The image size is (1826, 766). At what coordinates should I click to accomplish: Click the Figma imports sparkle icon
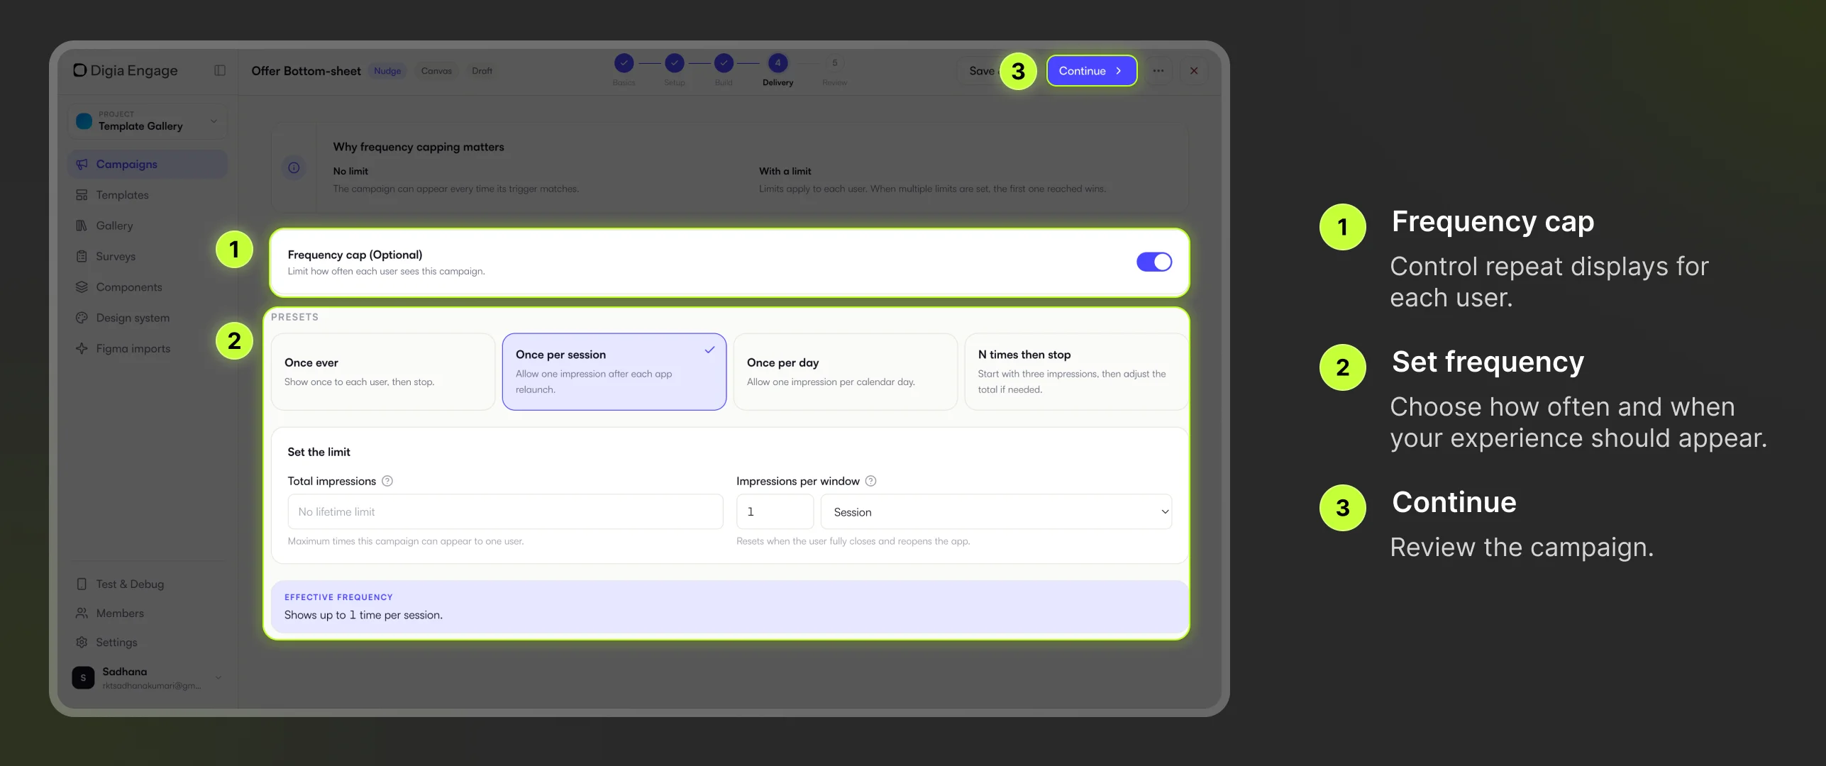click(x=82, y=348)
